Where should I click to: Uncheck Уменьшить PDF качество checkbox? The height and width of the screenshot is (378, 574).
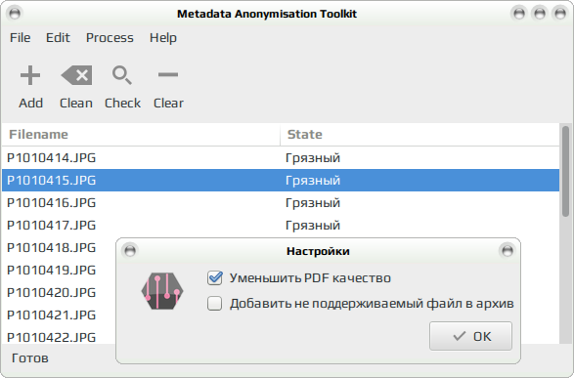coord(214,278)
